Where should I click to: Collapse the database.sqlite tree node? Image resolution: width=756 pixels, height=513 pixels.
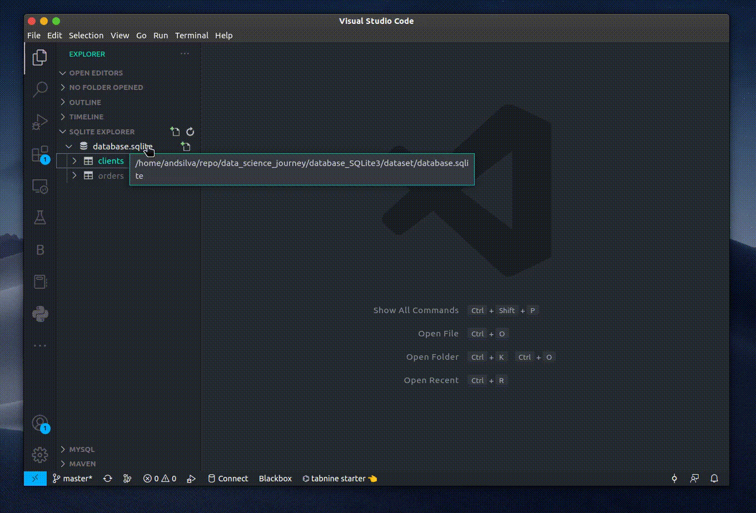68,147
